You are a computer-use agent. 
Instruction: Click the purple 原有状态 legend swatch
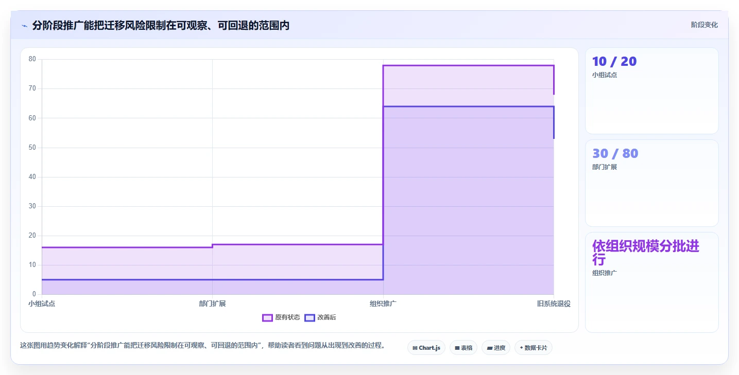point(267,317)
